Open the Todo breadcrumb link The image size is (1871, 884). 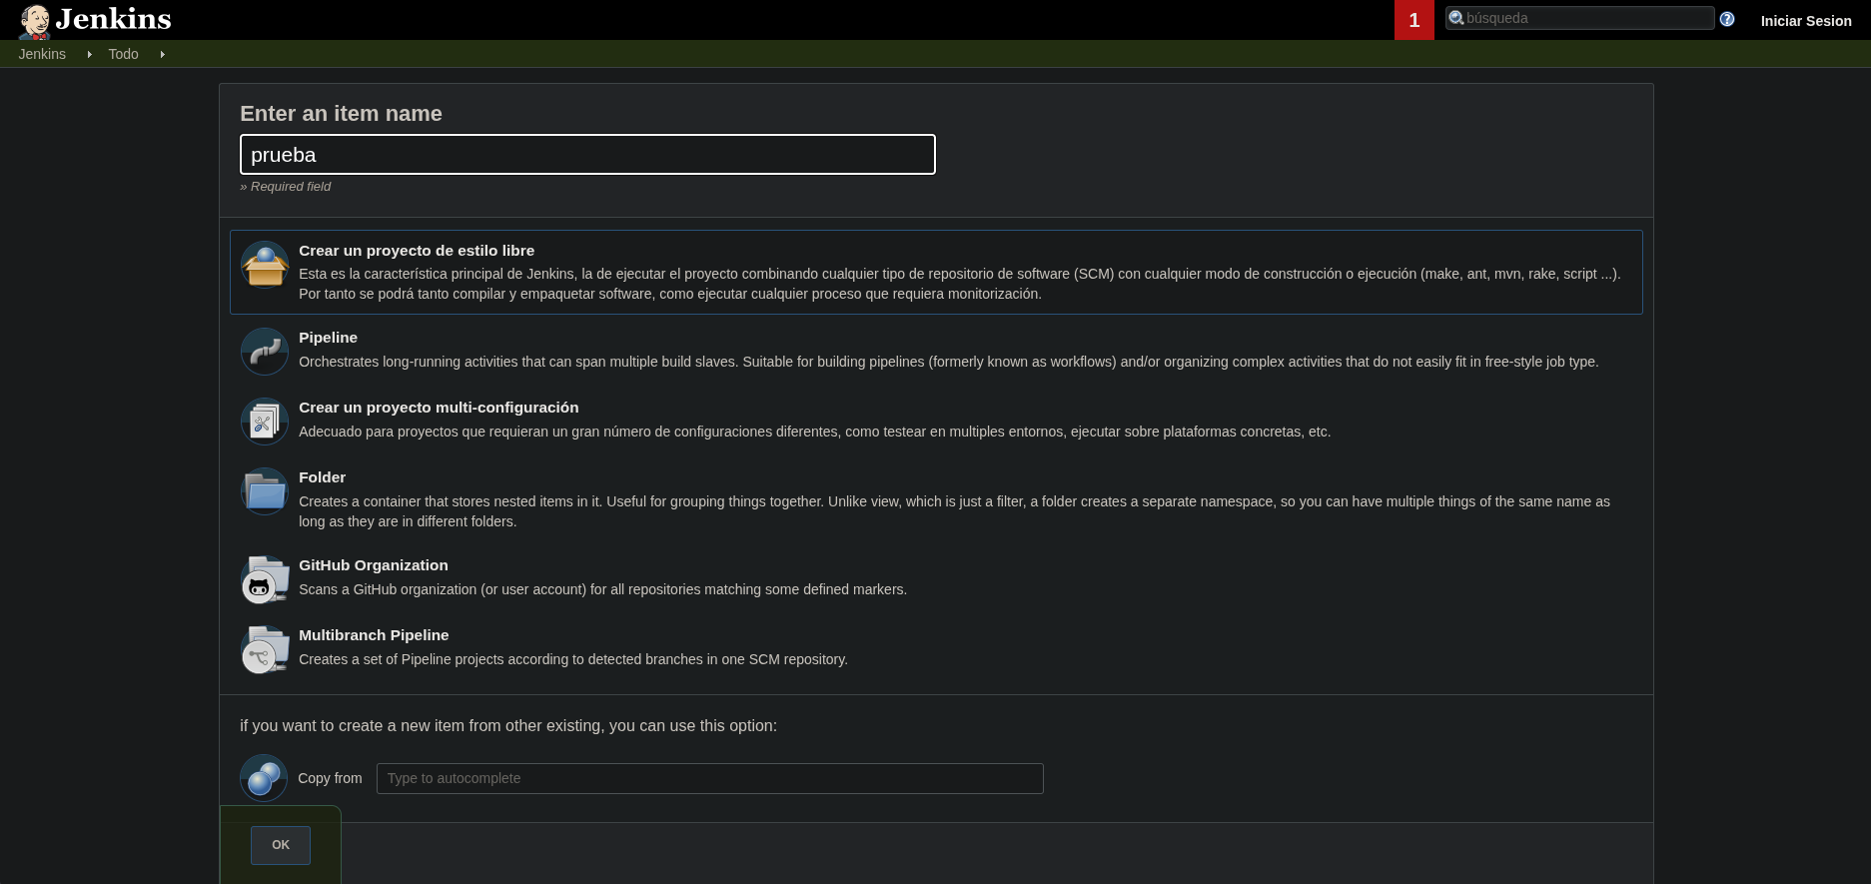pyautogui.click(x=124, y=54)
